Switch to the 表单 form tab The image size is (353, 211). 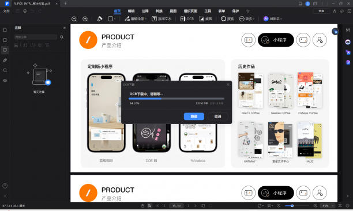pyautogui.click(x=221, y=11)
